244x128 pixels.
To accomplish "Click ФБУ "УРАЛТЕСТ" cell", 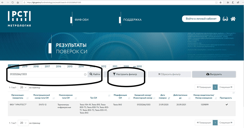I will coord(18,104).
